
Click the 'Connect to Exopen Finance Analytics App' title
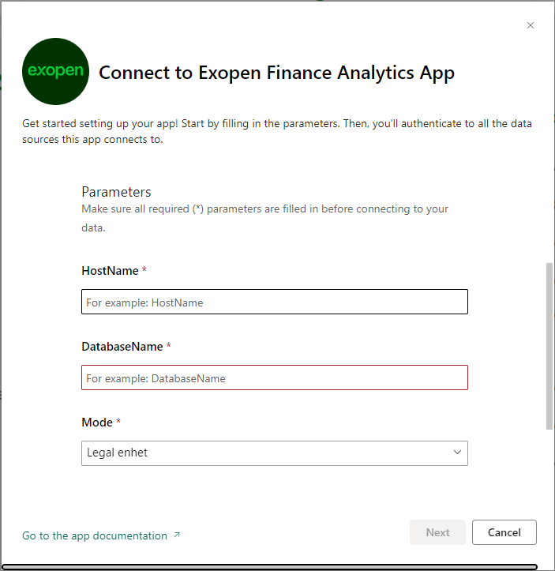276,73
